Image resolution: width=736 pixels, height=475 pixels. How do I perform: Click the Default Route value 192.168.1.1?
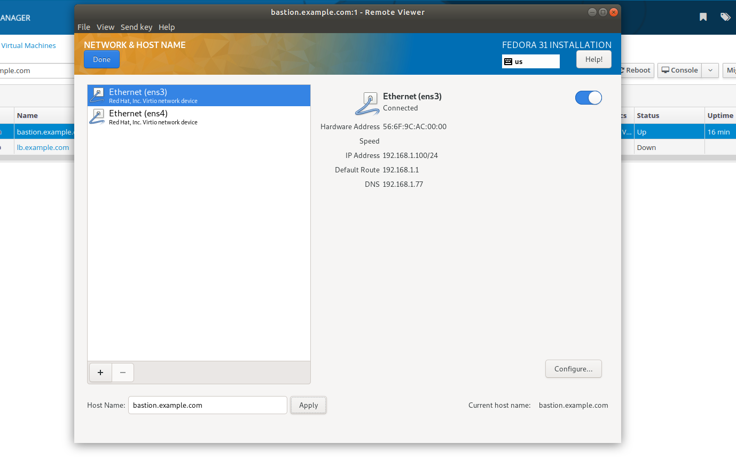pos(401,170)
